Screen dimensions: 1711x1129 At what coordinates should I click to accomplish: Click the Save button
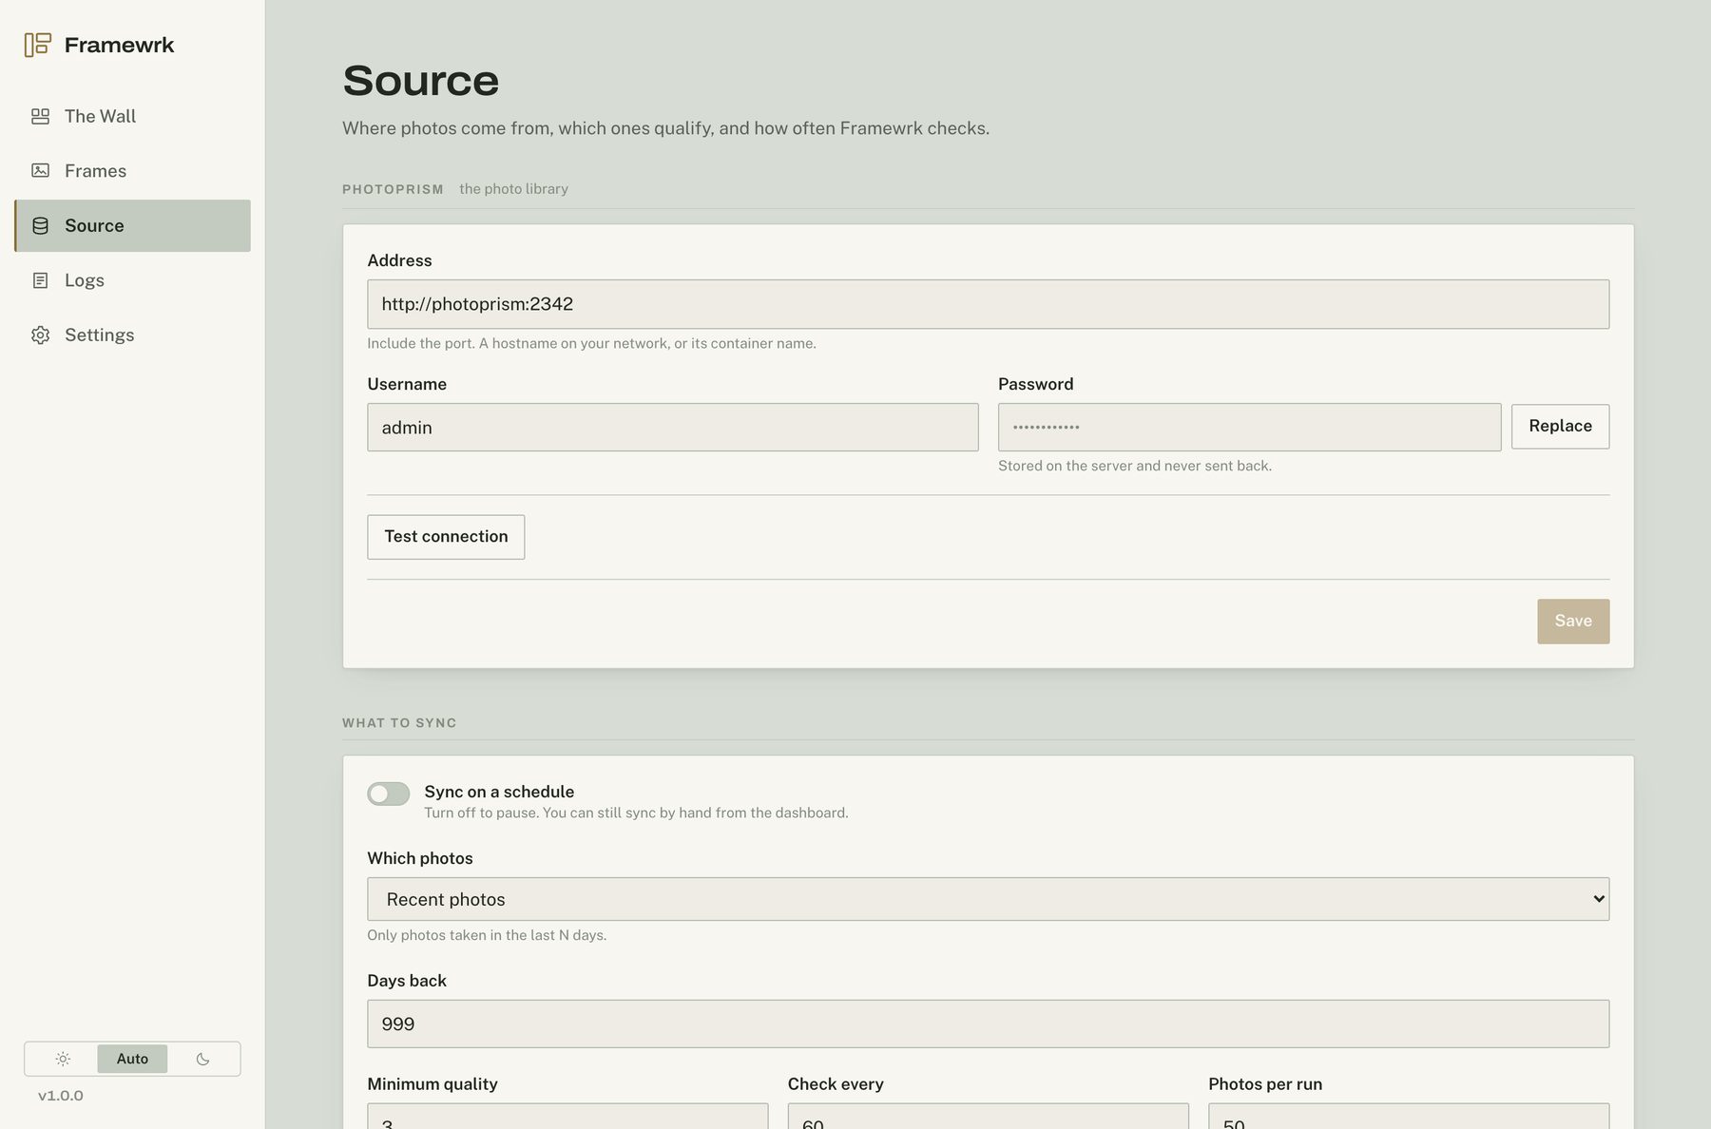coord(1573,622)
